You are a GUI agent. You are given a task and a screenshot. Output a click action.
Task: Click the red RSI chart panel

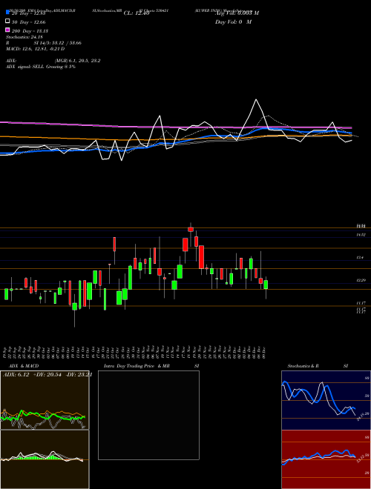pyautogui.click(x=326, y=459)
